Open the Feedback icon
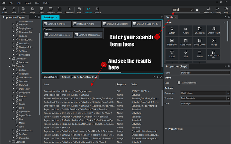231x144 pixels. tap(208, 10)
